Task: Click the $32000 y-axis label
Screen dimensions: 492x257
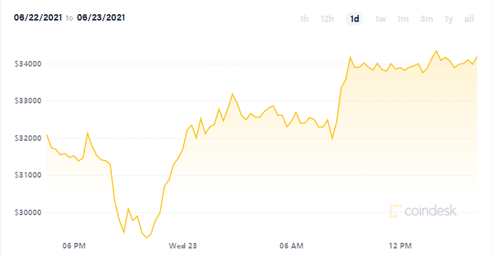Action: click(28, 138)
